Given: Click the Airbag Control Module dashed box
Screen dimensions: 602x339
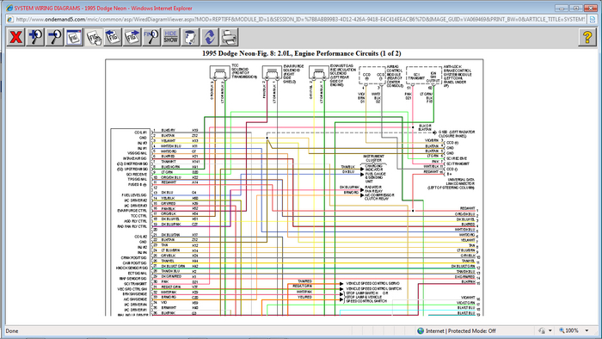Looking at the screenshot, I should (x=372, y=75).
